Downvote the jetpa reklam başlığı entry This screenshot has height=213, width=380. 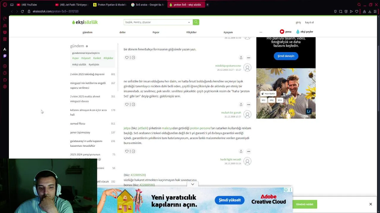click(133, 151)
